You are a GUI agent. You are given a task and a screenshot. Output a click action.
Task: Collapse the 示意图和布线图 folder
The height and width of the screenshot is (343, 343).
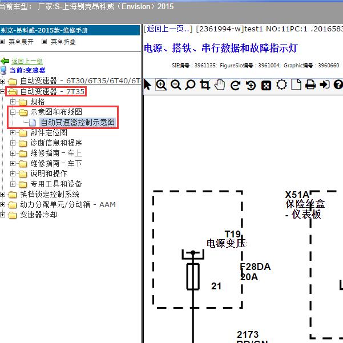tap(13, 112)
